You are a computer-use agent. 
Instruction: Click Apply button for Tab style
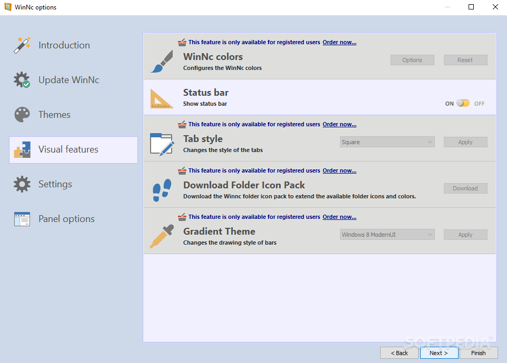[x=465, y=142]
